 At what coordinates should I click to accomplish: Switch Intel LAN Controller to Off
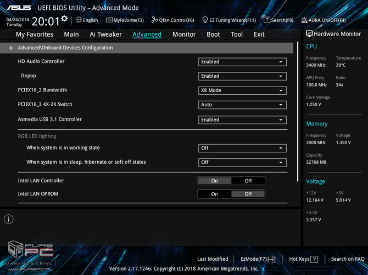point(248,181)
